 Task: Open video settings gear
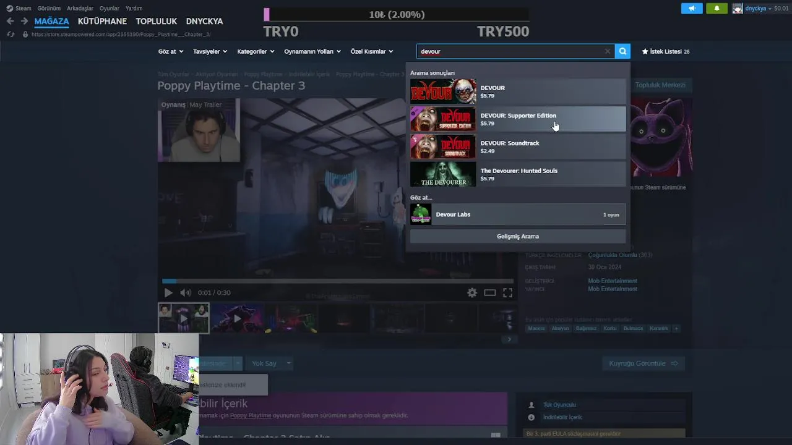click(472, 293)
